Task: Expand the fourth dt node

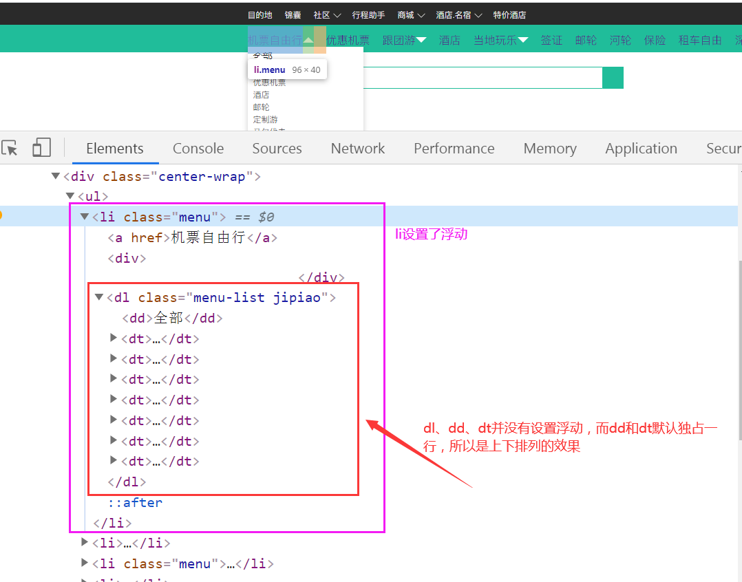Action: pos(113,399)
